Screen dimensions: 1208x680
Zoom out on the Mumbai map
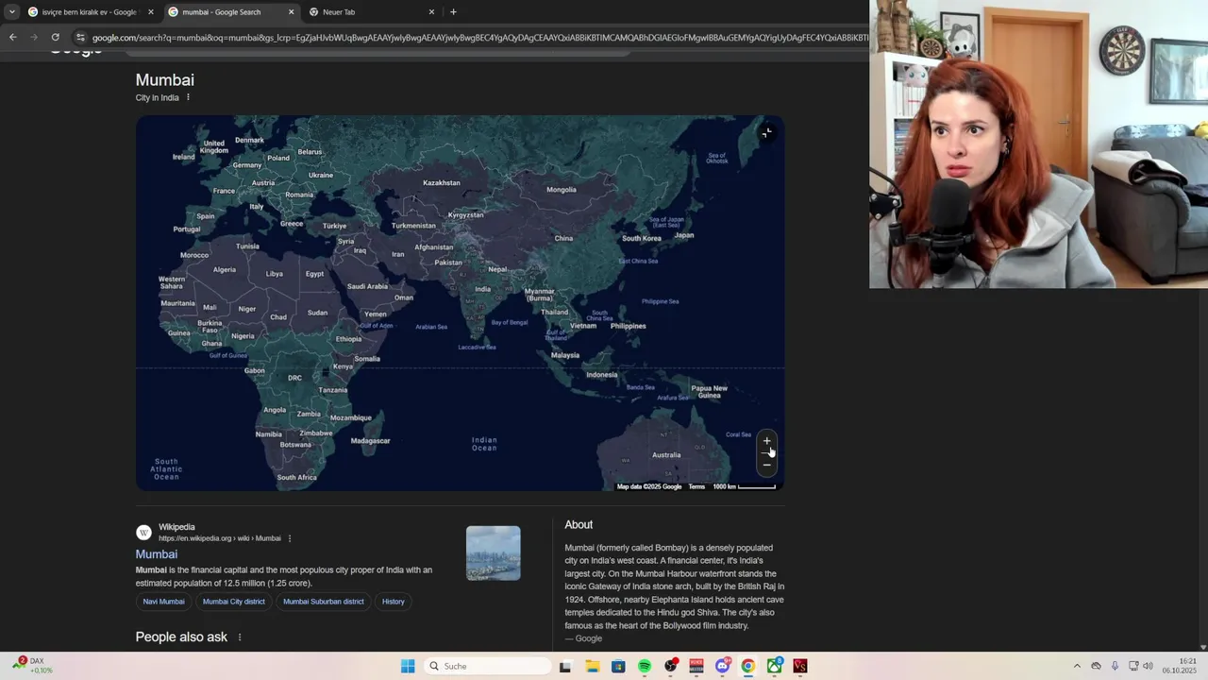(767, 464)
